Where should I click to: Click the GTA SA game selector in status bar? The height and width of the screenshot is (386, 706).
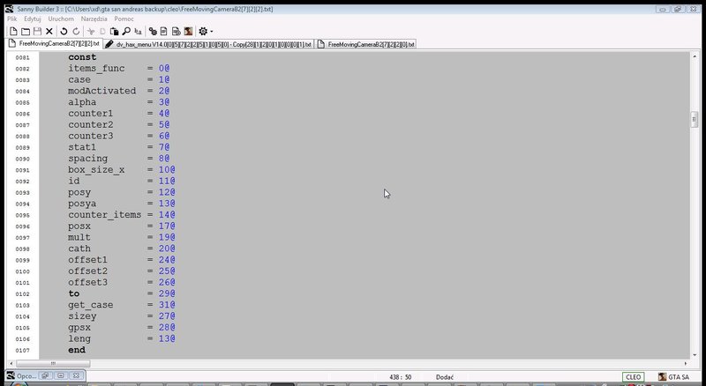tap(674, 377)
